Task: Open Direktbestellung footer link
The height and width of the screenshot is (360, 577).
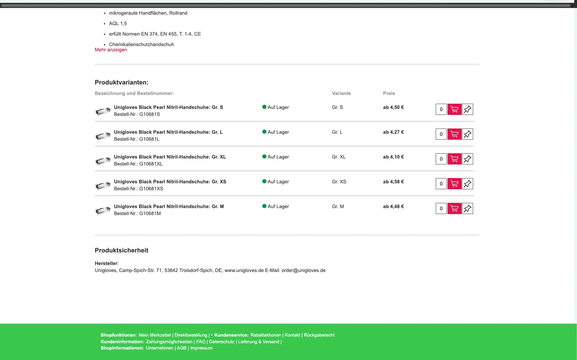Action: tap(191, 335)
